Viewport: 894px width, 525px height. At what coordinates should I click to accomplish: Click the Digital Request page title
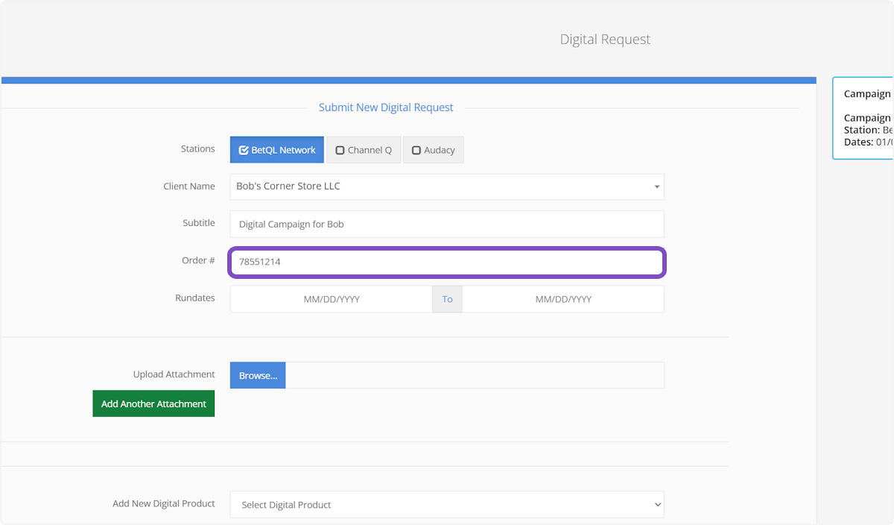pos(605,40)
